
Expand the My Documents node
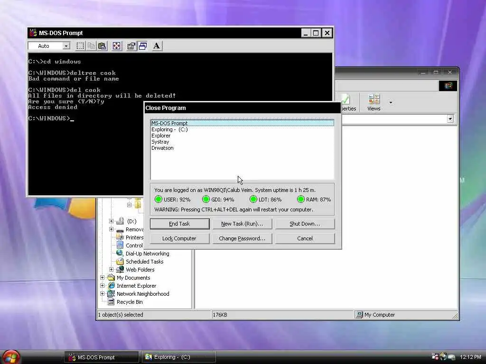(103, 277)
